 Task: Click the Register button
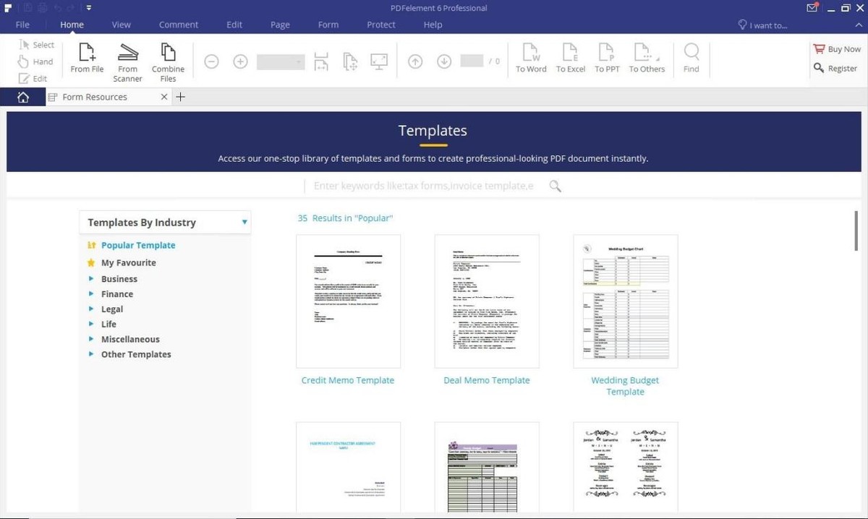click(835, 68)
